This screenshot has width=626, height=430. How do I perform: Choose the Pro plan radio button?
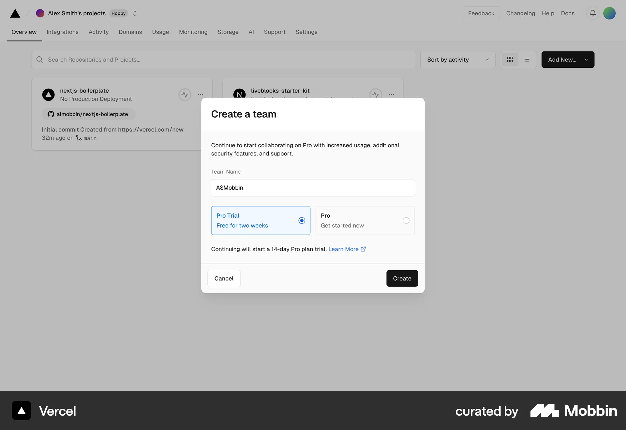point(406,221)
